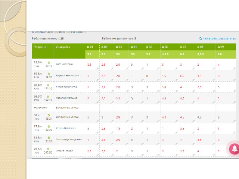Select the №06 column header worth 4,5 б.

click(x=165, y=47)
